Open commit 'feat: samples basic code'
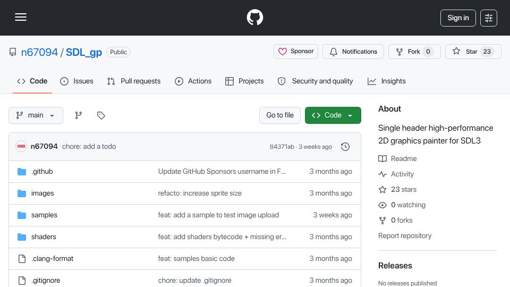This screenshot has width=510, height=287. [197, 259]
